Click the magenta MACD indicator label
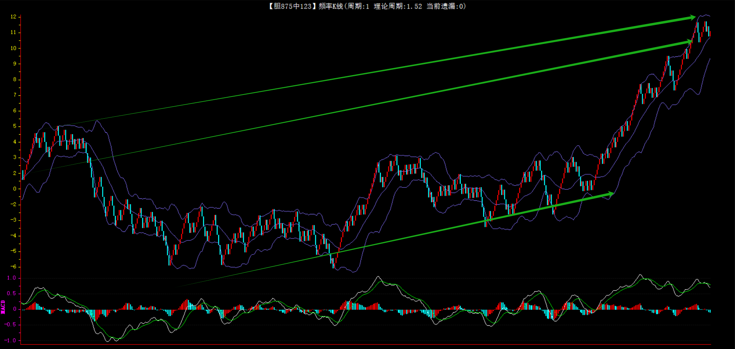735x349 pixels. pyautogui.click(x=3, y=307)
